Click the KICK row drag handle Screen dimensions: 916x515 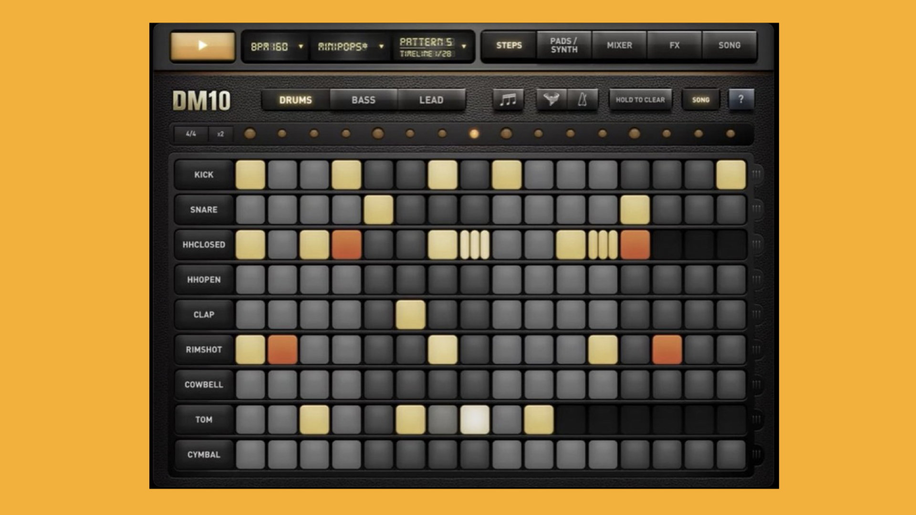[x=757, y=174]
